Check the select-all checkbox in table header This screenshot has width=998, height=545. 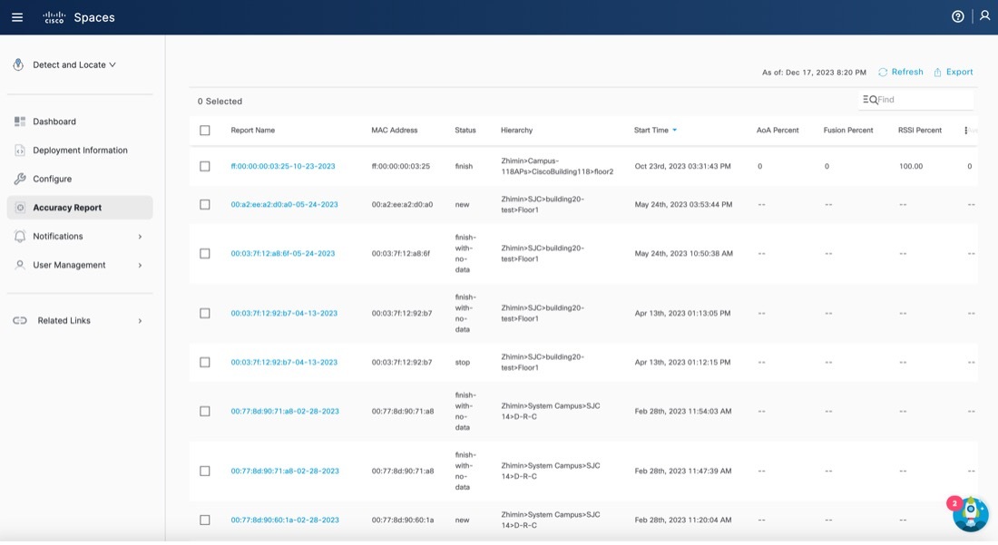click(204, 130)
